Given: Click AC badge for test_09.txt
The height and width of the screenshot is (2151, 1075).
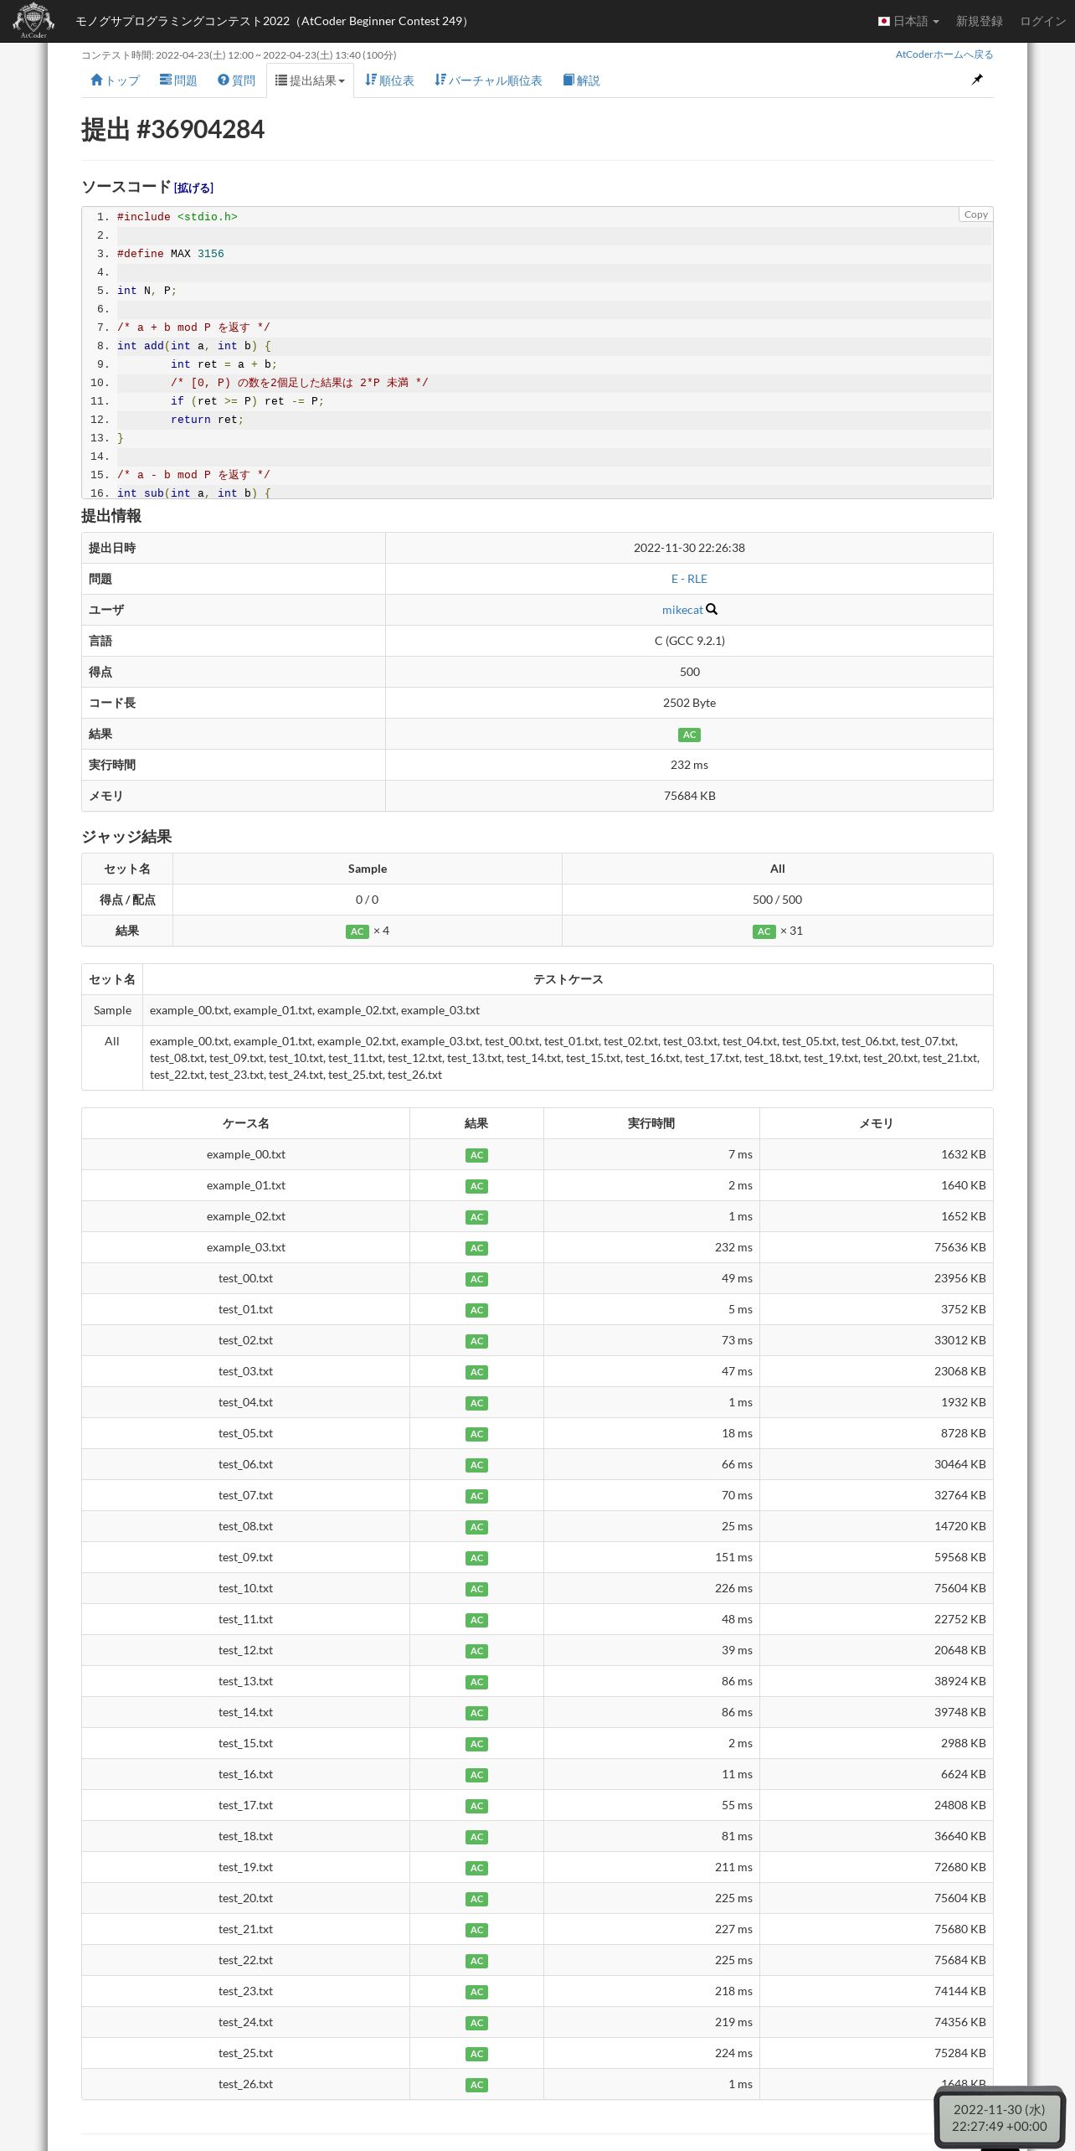Looking at the screenshot, I should point(476,1558).
